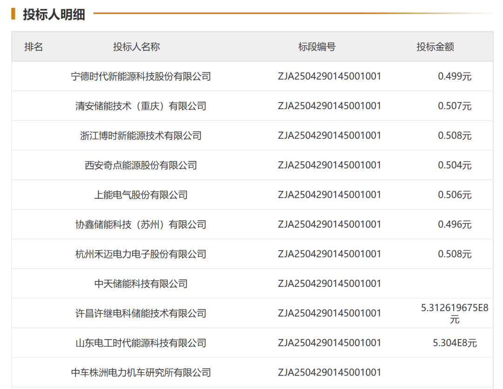The height and width of the screenshot is (389, 503).
Task: Click the 0.496元 bid amount
Action: tap(455, 224)
